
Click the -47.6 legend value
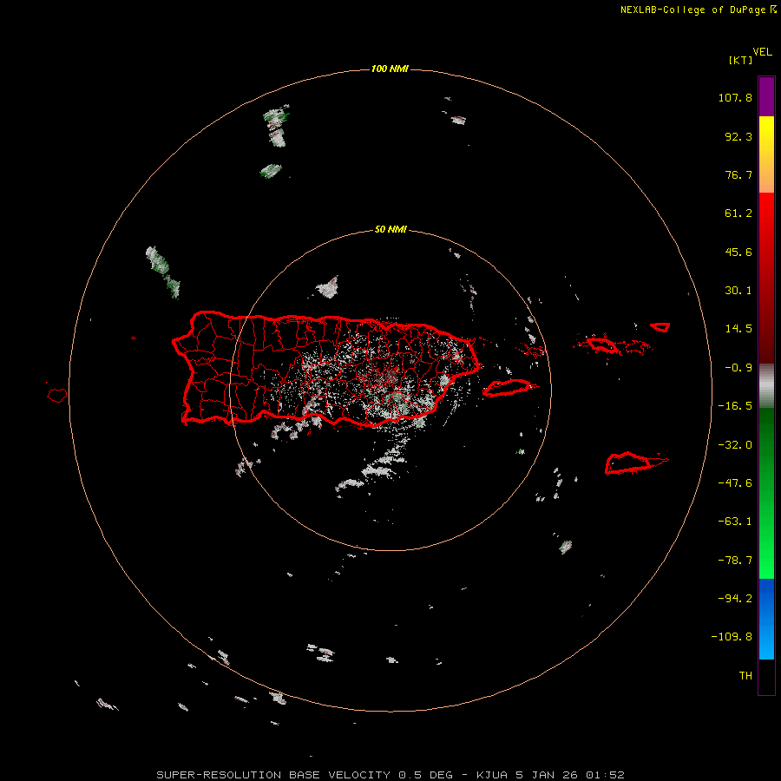pyautogui.click(x=735, y=483)
